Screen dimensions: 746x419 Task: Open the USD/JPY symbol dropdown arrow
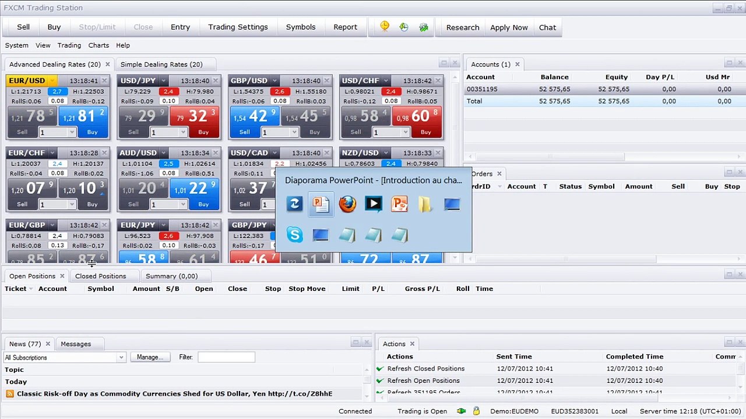tap(164, 81)
